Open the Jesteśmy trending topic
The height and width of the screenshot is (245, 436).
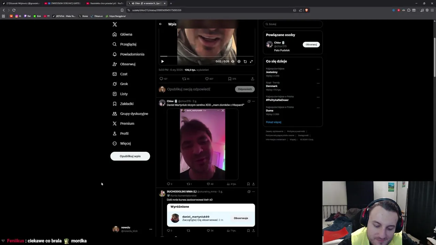click(x=272, y=72)
